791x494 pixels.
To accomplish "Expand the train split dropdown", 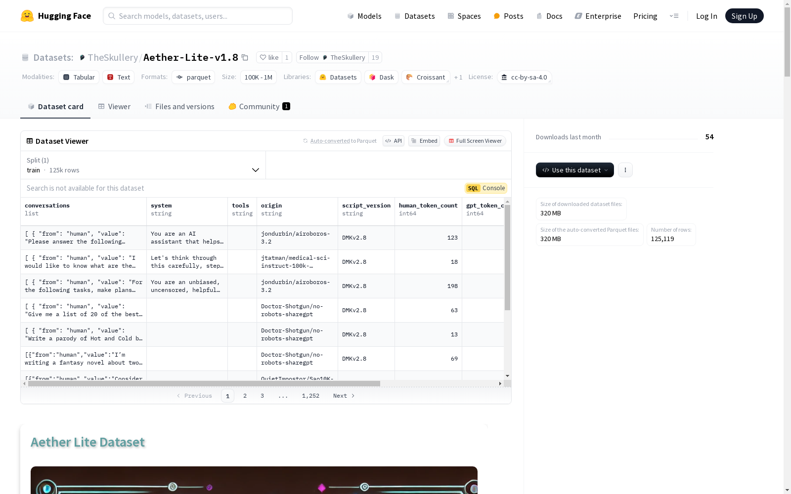I will coord(143,165).
